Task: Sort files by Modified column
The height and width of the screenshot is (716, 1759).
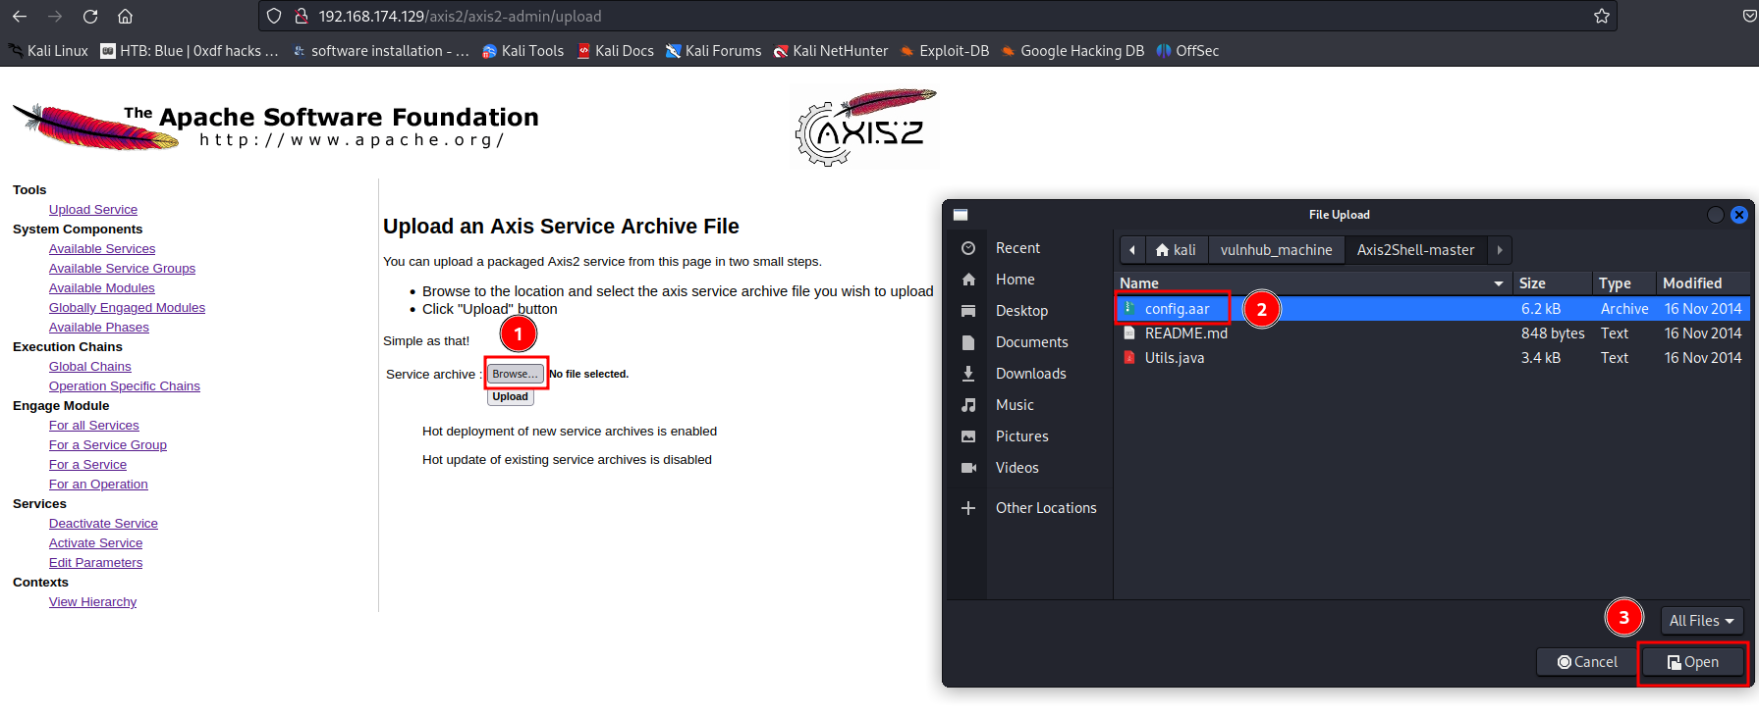Action: point(1703,283)
